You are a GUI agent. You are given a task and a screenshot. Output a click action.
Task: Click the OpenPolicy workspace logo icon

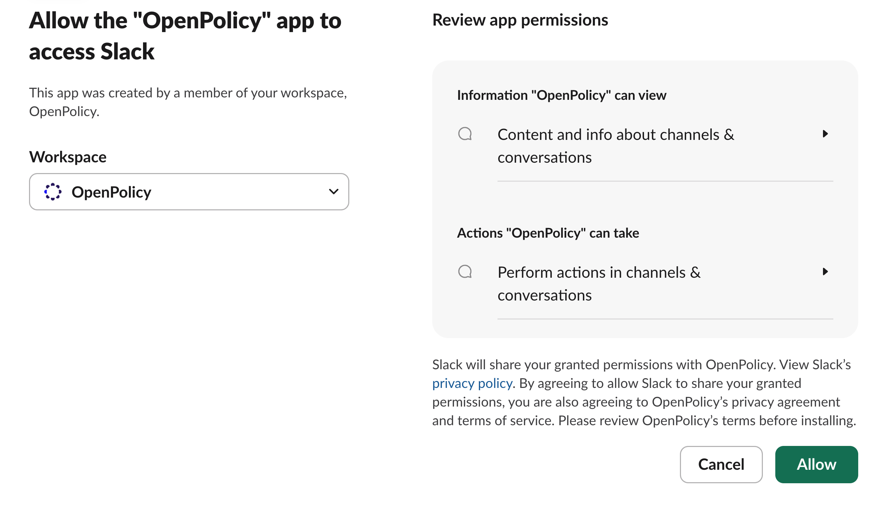point(53,192)
